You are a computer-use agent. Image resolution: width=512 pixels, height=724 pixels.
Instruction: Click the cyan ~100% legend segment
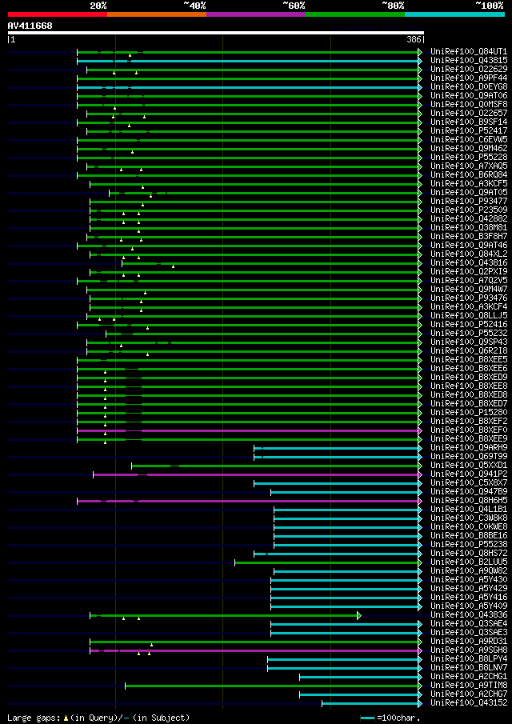(x=454, y=14)
